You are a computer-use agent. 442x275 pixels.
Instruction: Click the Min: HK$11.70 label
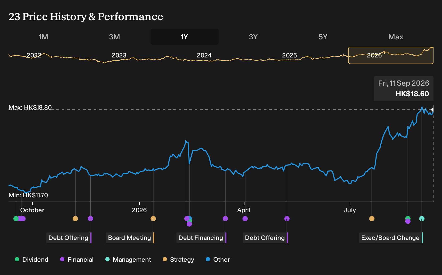pos(28,195)
